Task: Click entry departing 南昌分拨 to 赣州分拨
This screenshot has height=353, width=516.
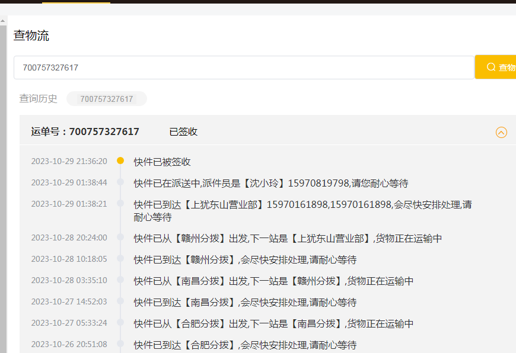Action: pyautogui.click(x=273, y=281)
